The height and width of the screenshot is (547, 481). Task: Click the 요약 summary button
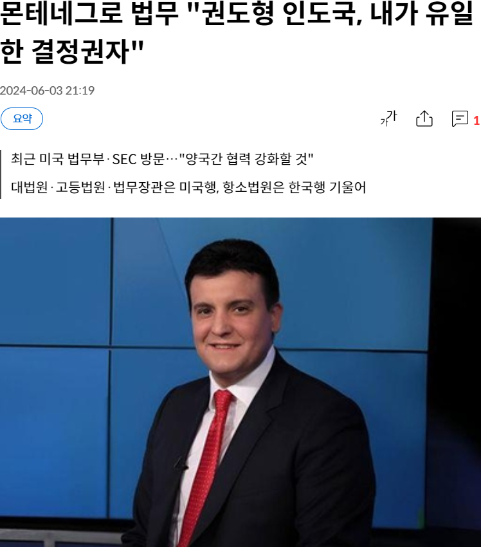pyautogui.click(x=22, y=118)
